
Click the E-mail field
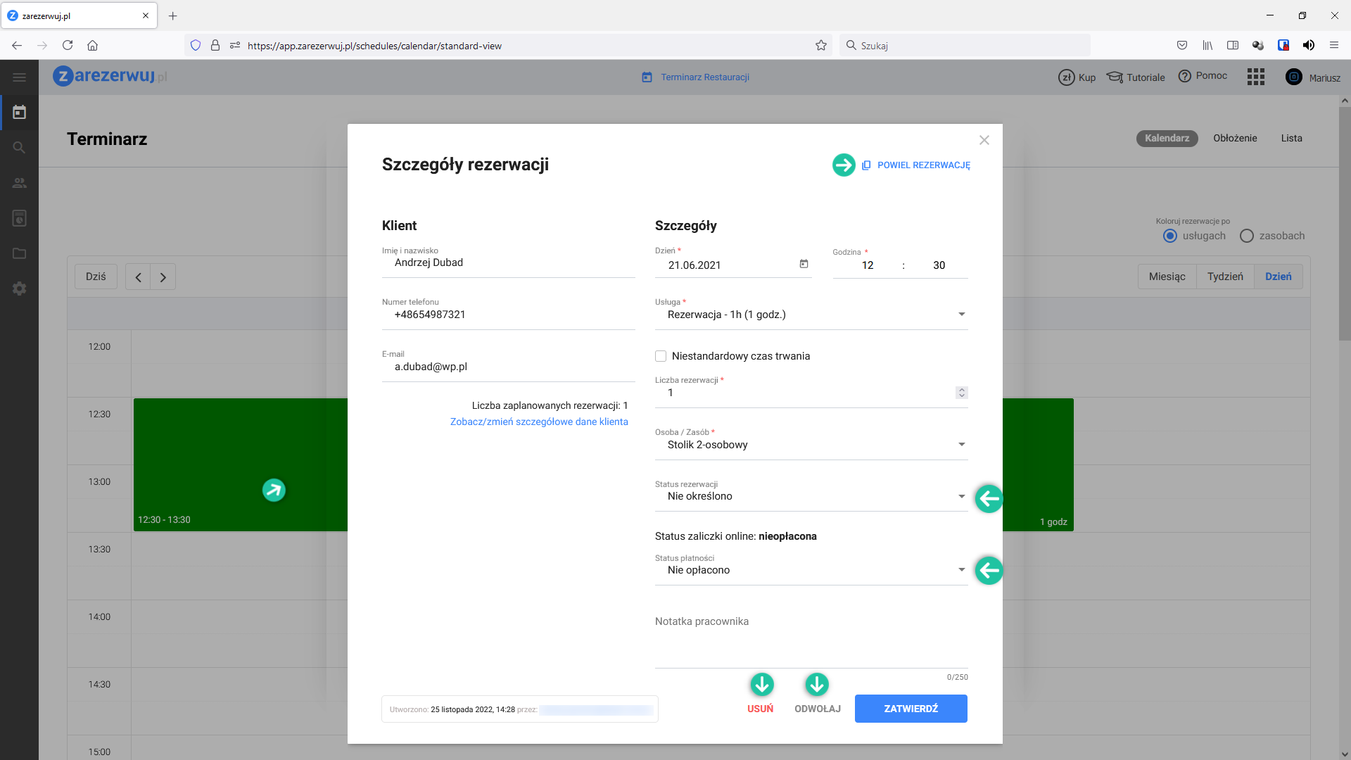pos(508,367)
